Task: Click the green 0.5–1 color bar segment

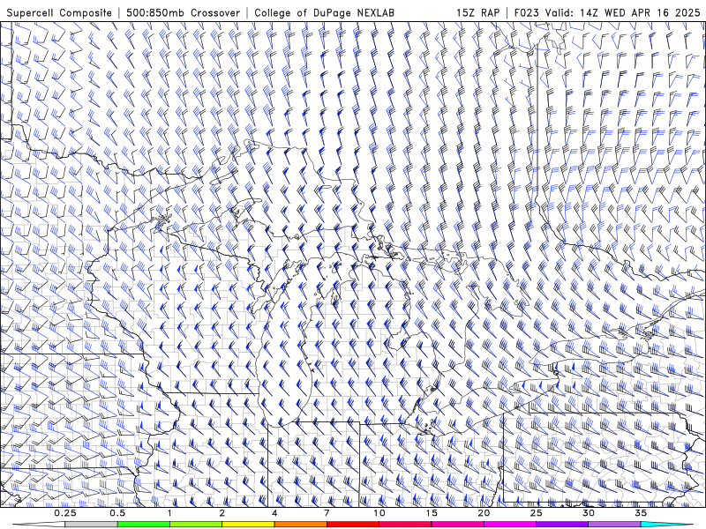Action: (x=144, y=525)
